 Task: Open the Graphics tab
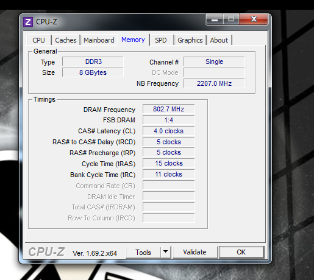click(x=190, y=40)
